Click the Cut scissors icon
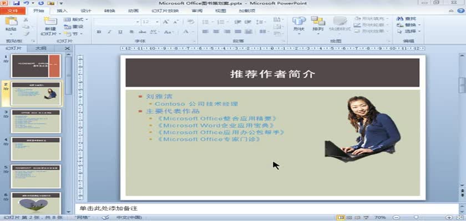Image resolution: width=466 pixels, height=221 pixels. pyautogui.click(x=26, y=19)
